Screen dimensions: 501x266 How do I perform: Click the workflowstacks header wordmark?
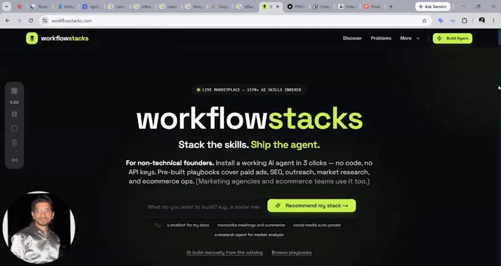pyautogui.click(x=65, y=38)
